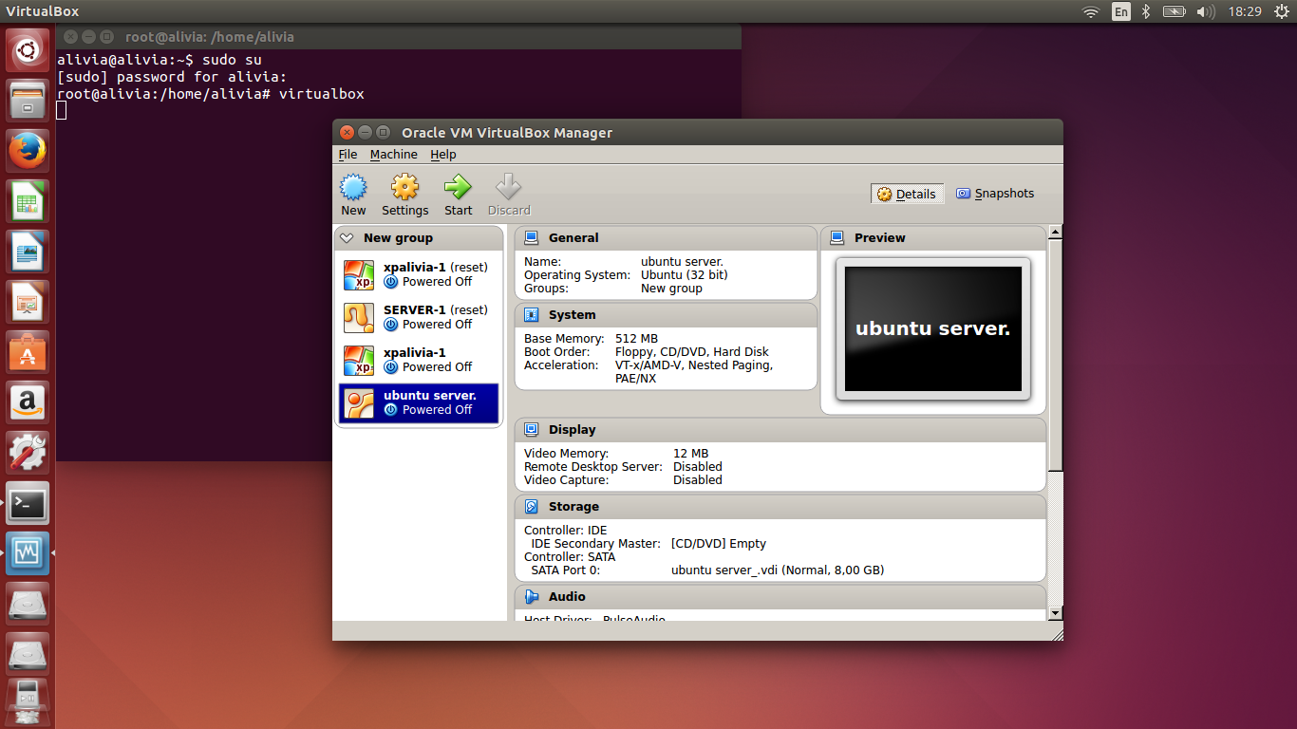The width and height of the screenshot is (1297, 729).
Task: Open the File menu
Action: click(x=348, y=155)
